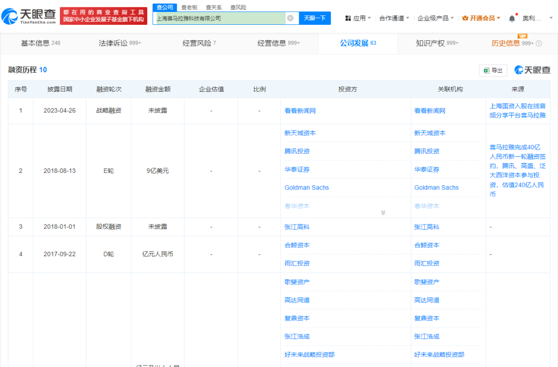
Task: Export table with 导出 button
Action: click(x=493, y=70)
